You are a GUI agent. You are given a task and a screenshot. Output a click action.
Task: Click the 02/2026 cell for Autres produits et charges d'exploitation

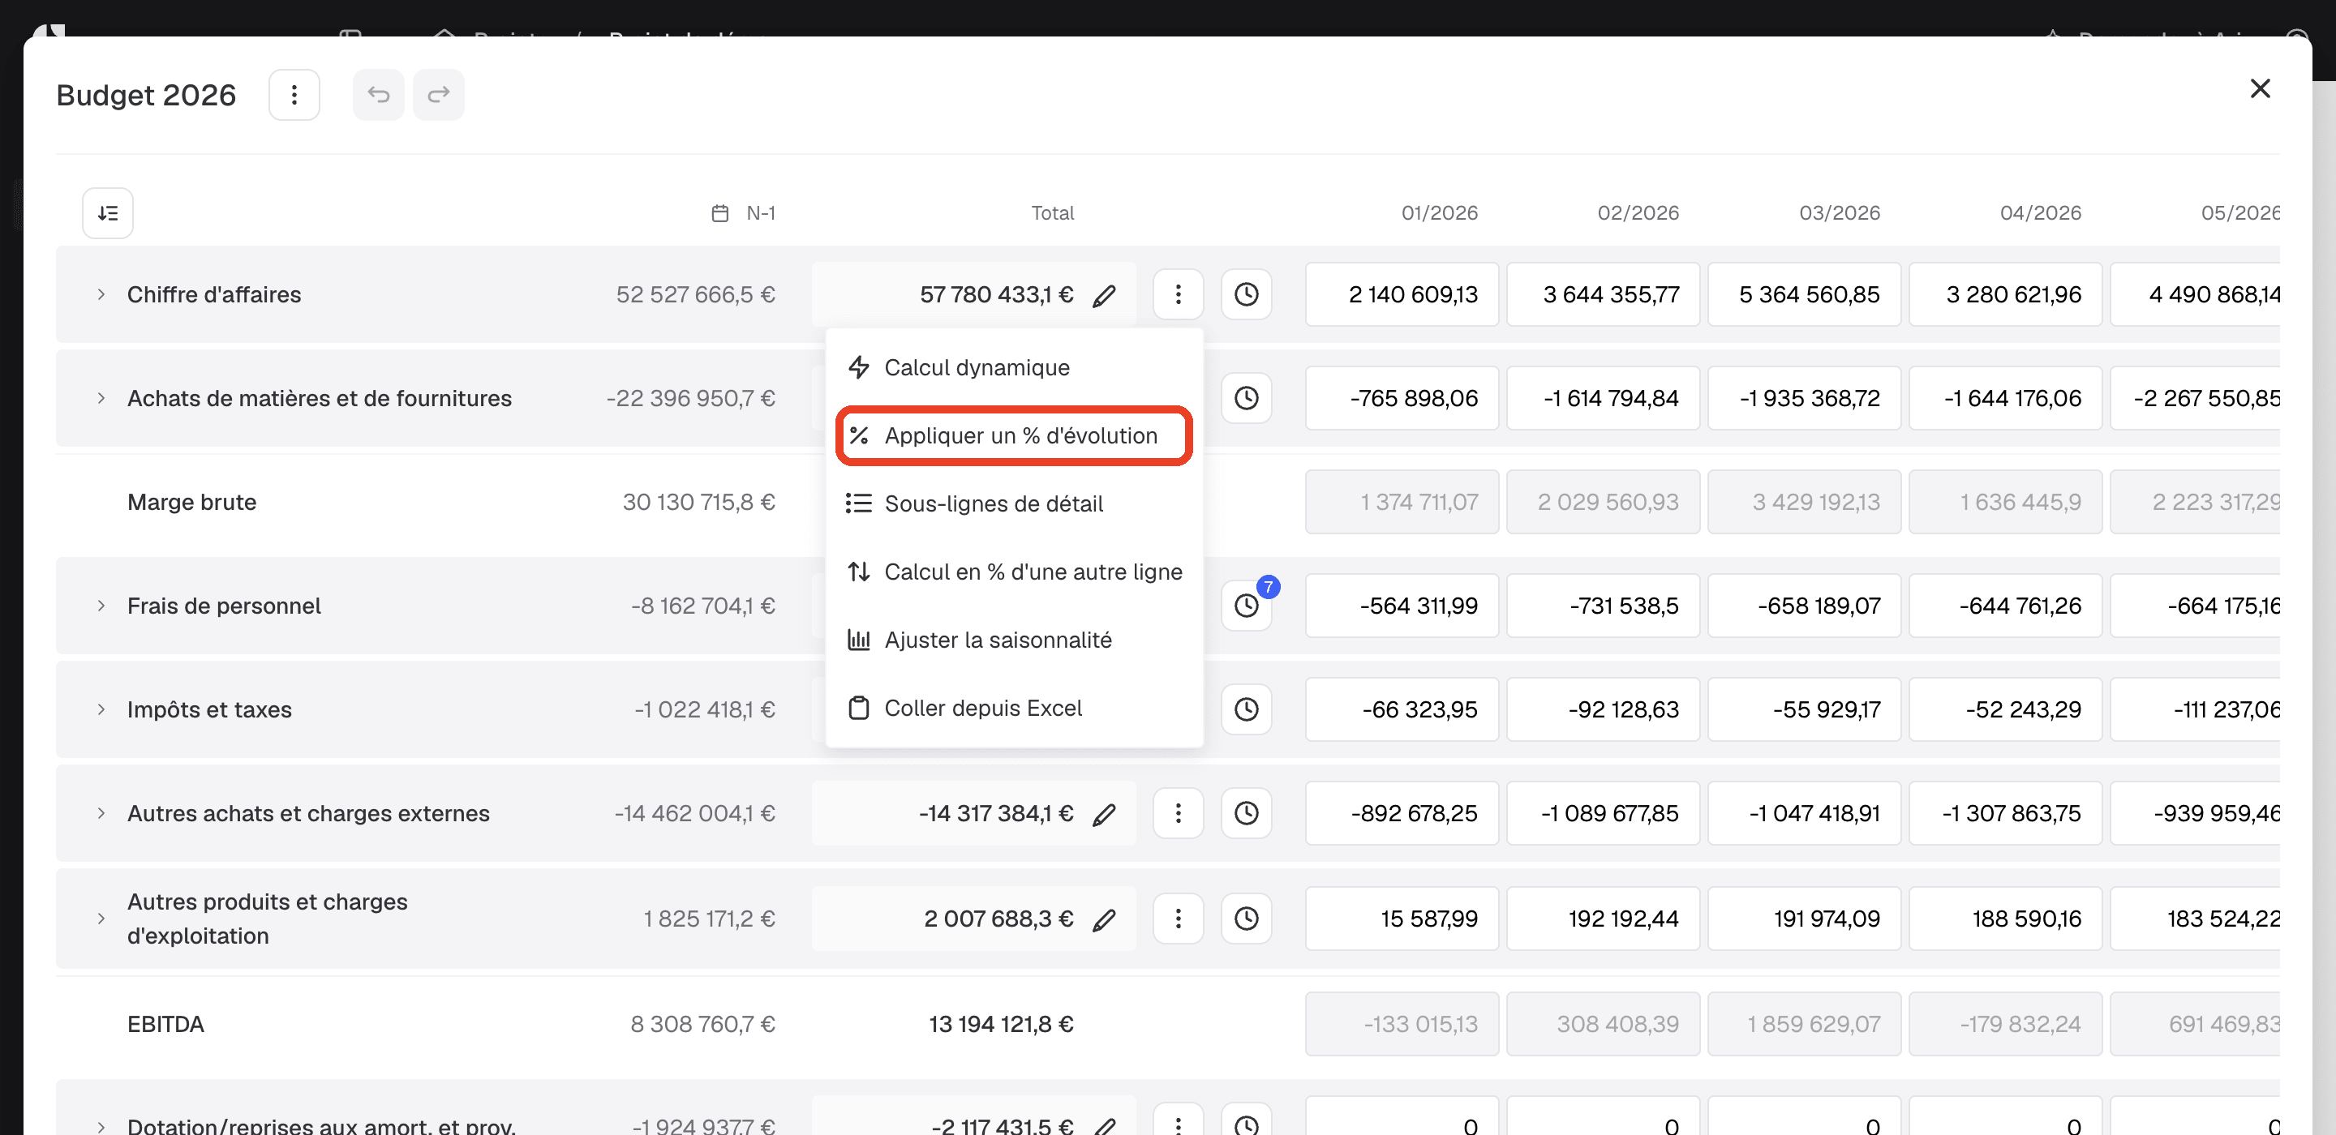[x=1604, y=919]
